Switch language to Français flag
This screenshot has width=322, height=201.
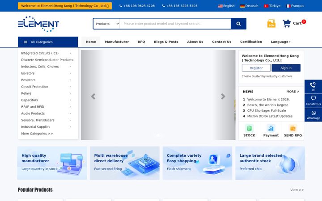point(288,6)
